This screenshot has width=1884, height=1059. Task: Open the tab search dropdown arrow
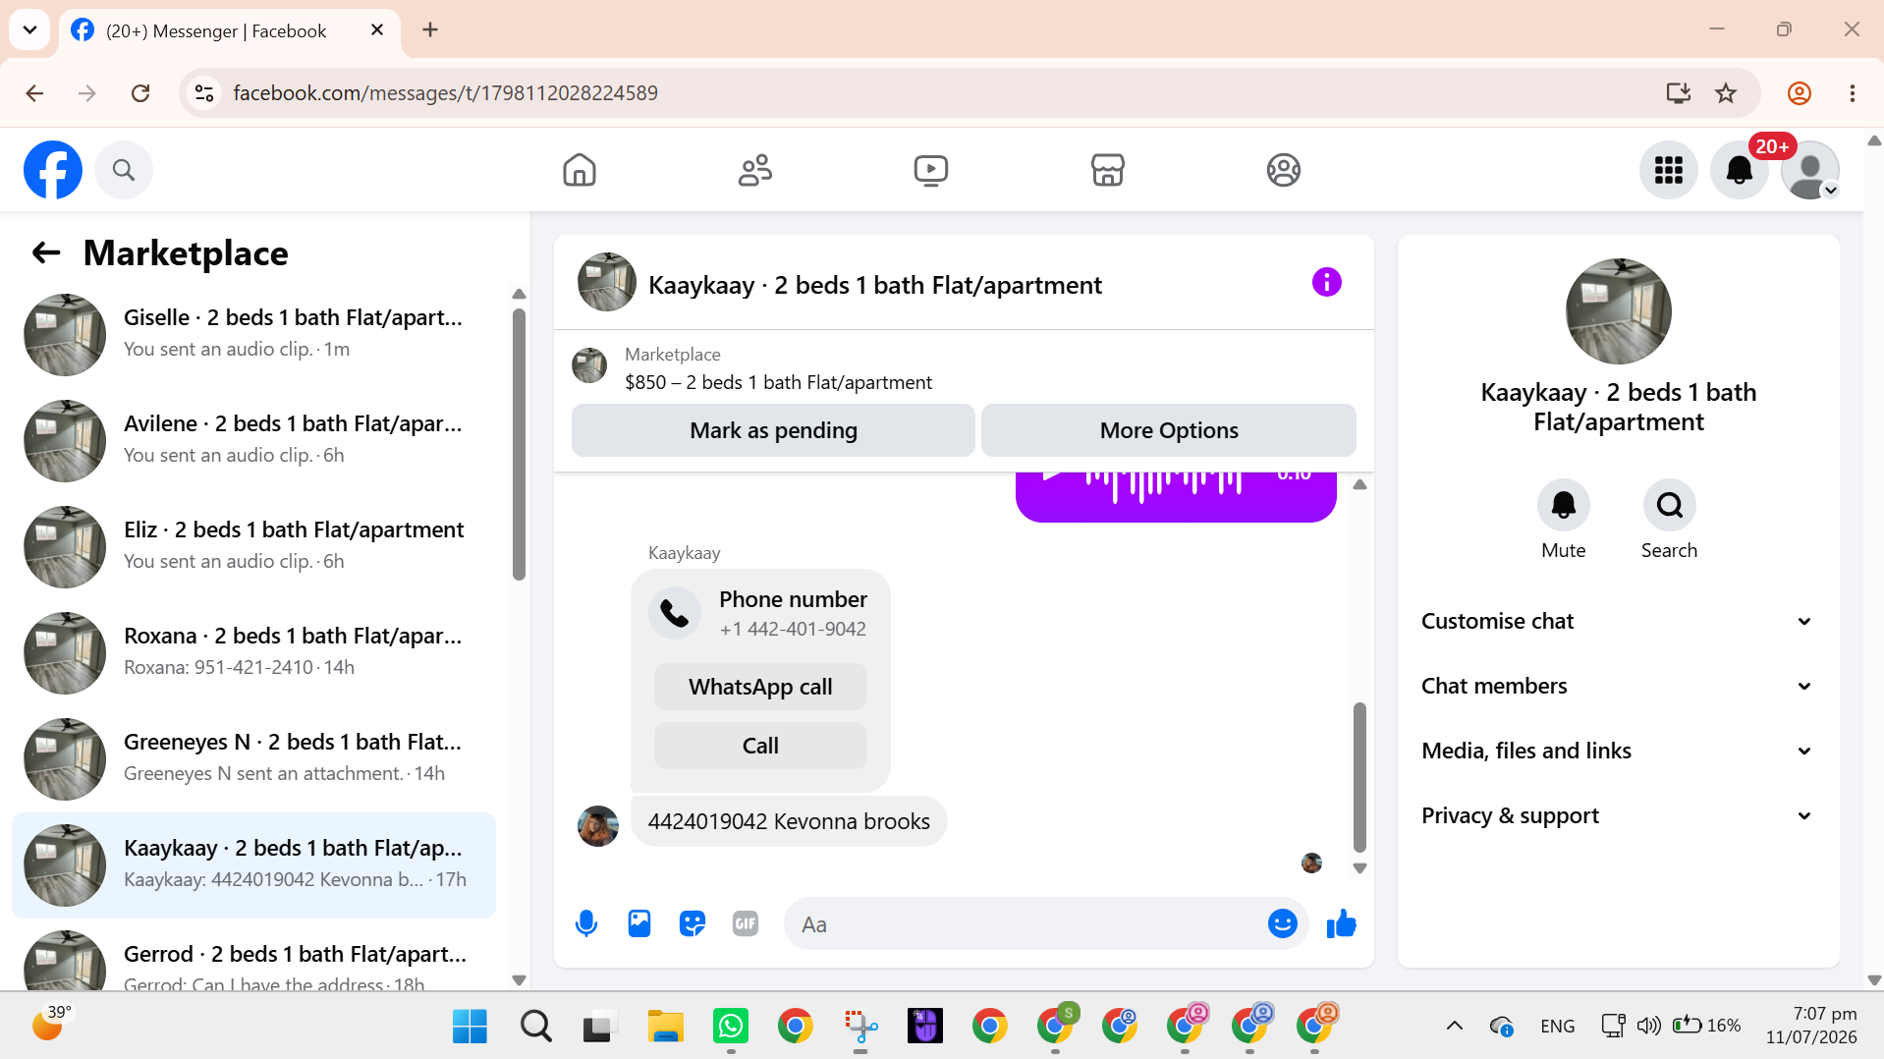pyautogui.click(x=29, y=30)
